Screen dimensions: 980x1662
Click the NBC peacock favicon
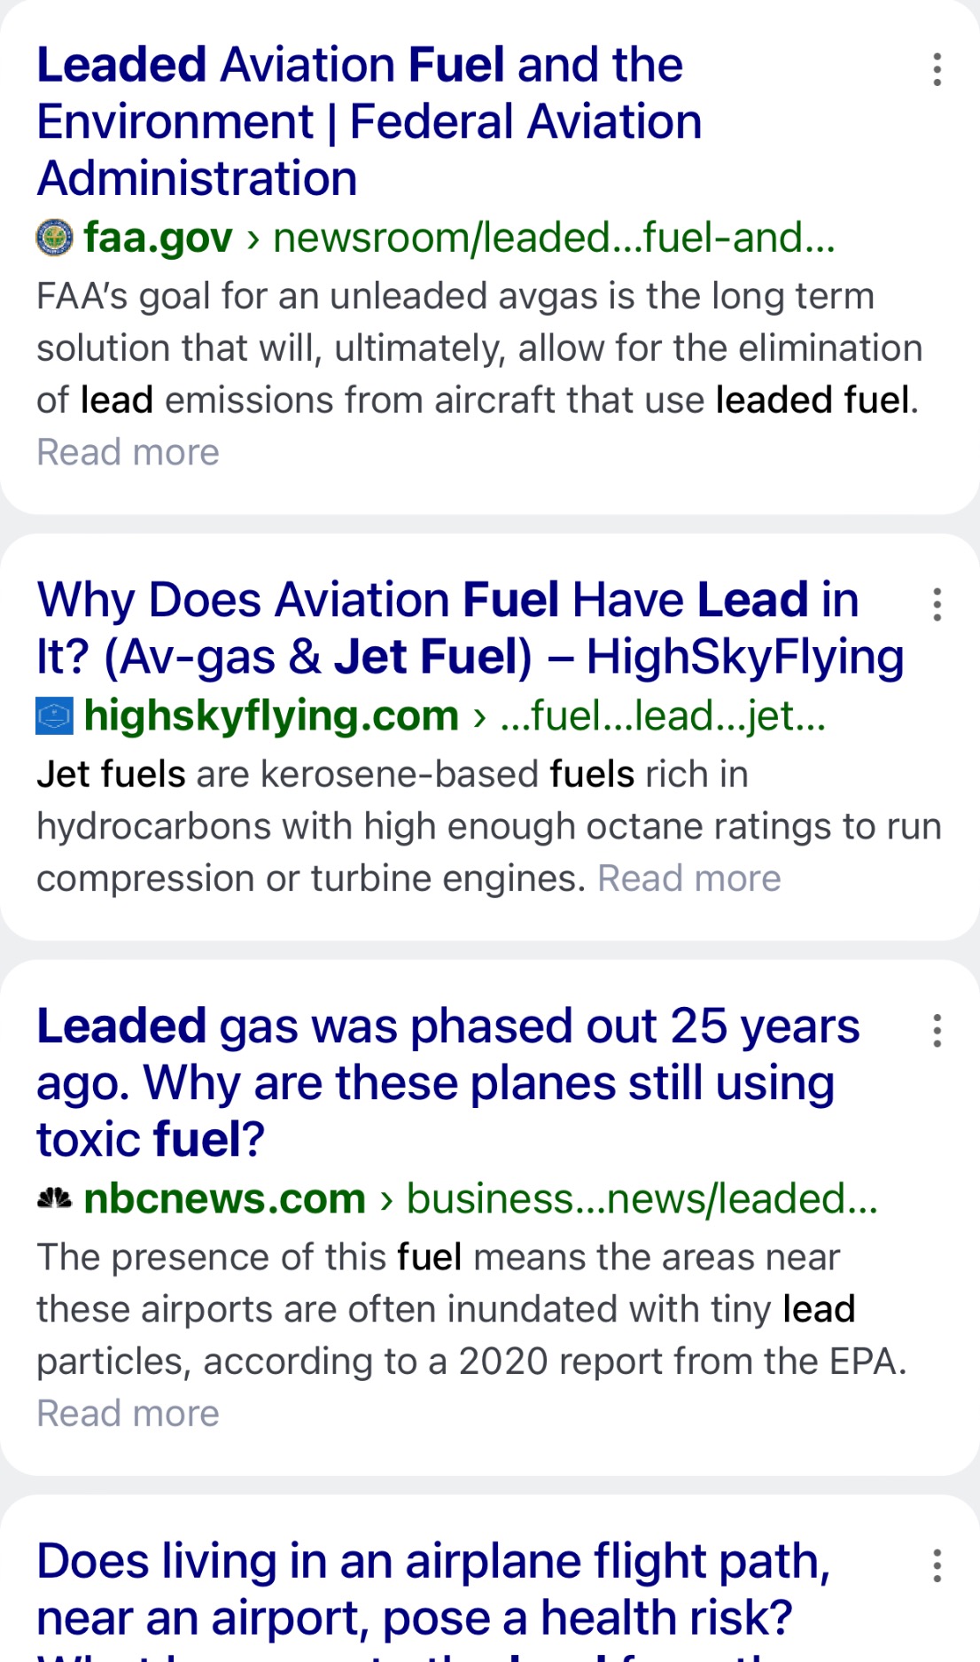(54, 1199)
